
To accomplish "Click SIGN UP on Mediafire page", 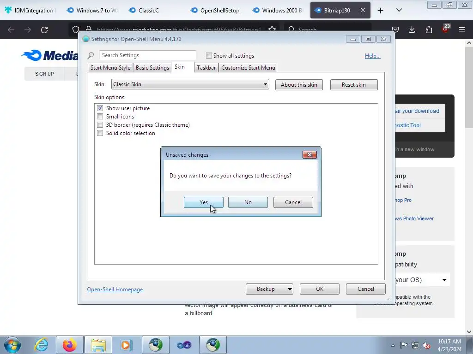I will click(44, 74).
